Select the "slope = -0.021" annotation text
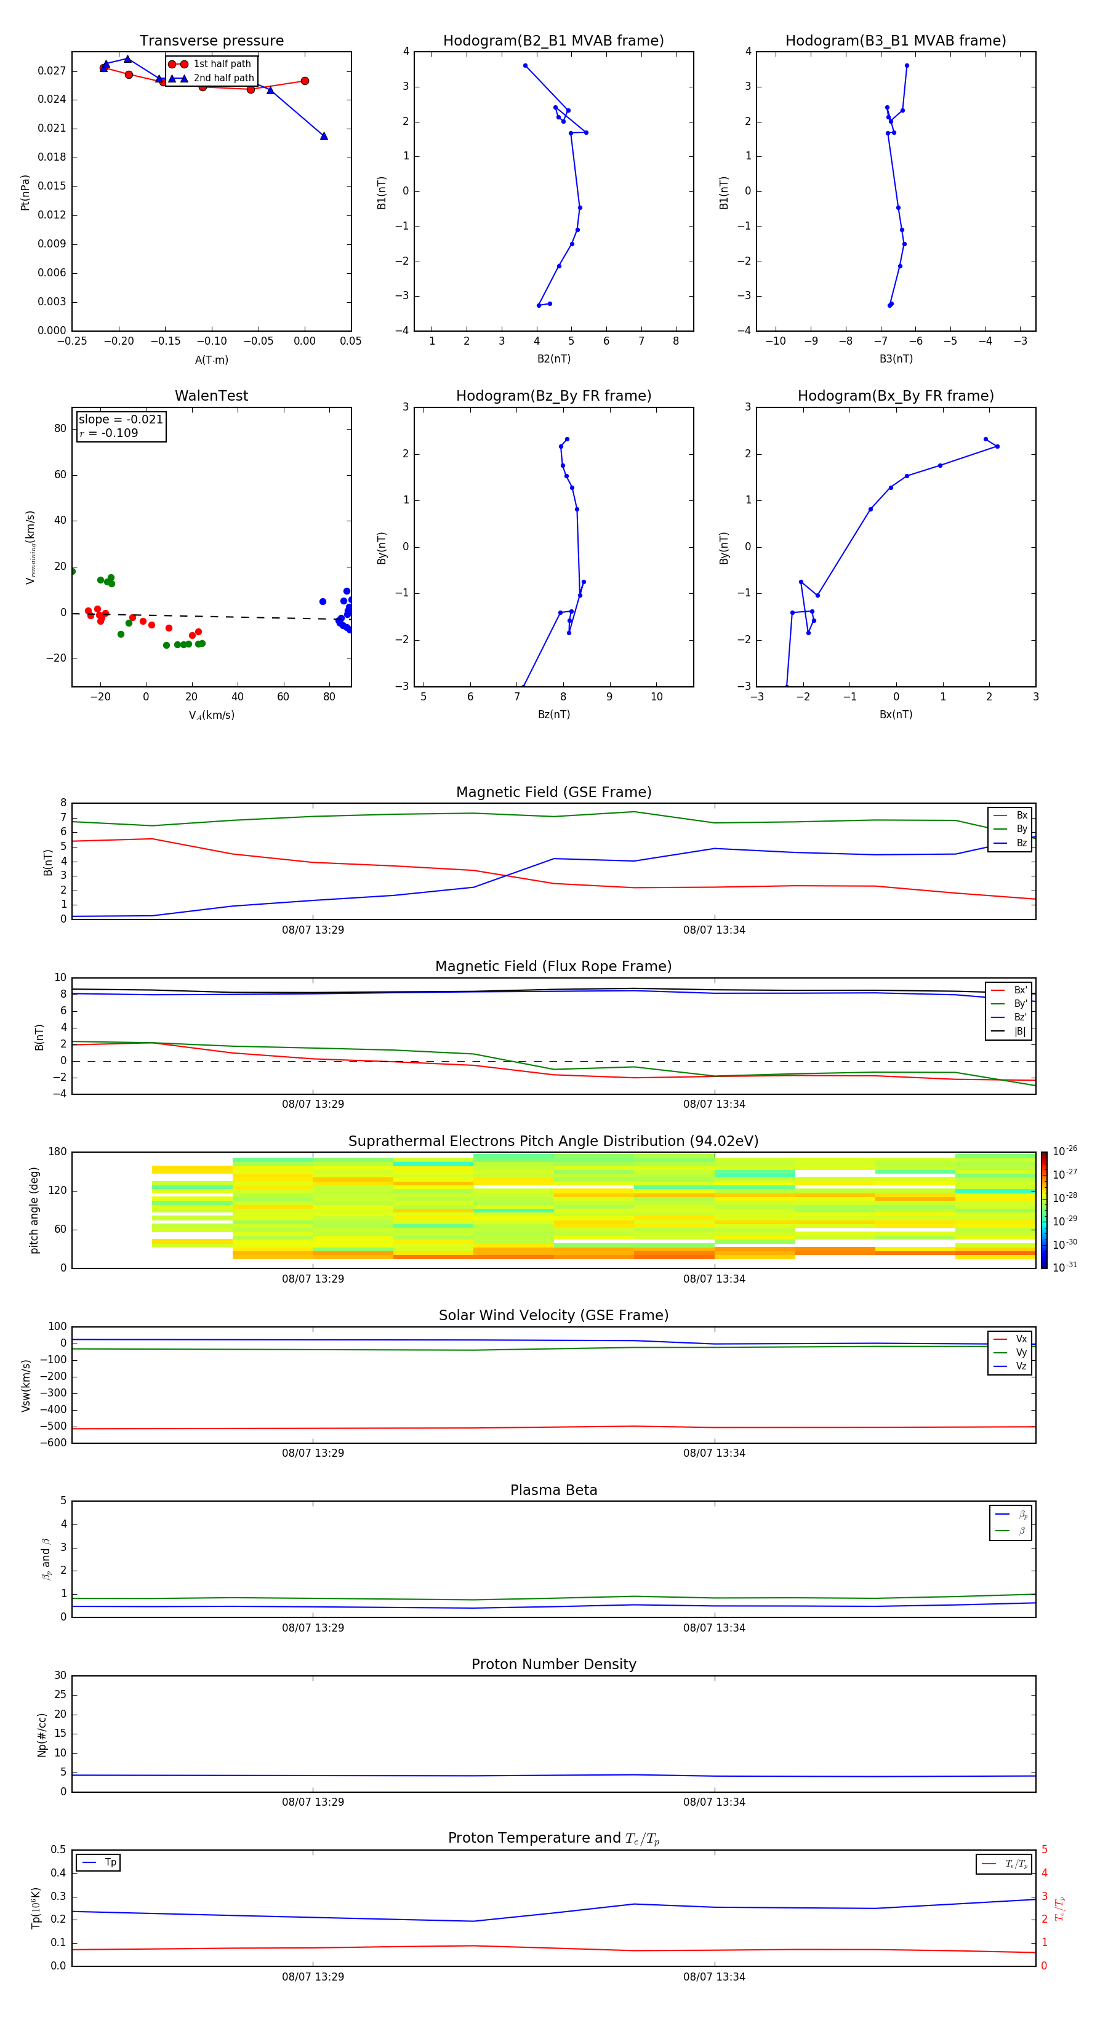 point(121,420)
